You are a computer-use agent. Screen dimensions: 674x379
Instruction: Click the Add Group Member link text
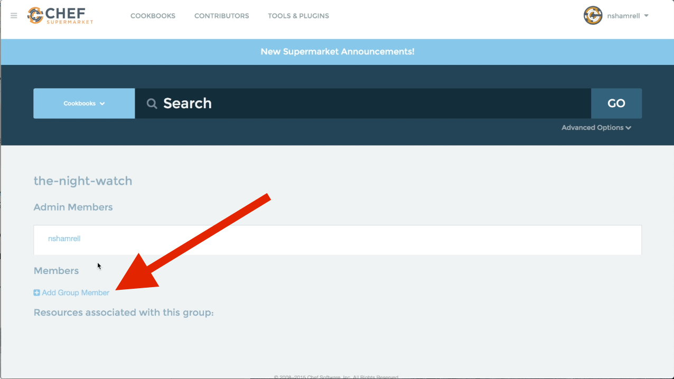76,292
